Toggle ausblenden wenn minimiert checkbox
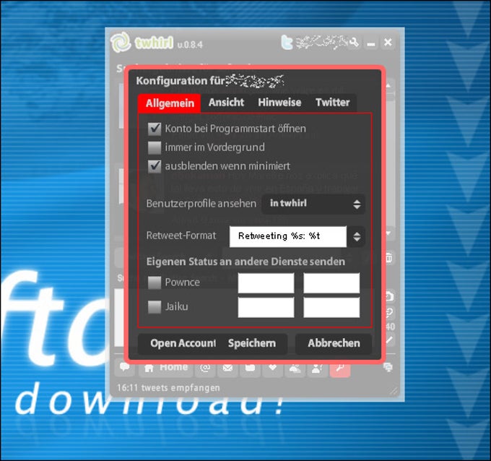The height and width of the screenshot is (461, 491). tap(155, 166)
